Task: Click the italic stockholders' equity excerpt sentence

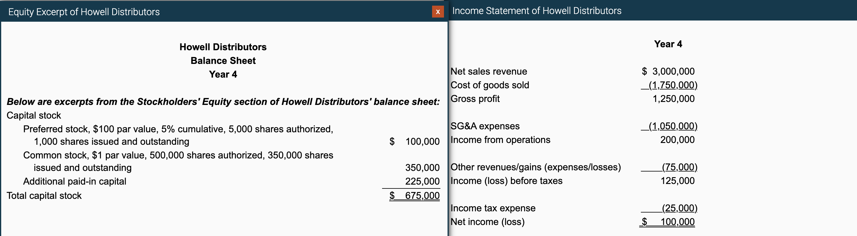Action: point(223,101)
